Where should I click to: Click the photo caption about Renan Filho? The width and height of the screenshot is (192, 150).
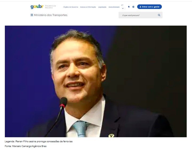click(39, 141)
